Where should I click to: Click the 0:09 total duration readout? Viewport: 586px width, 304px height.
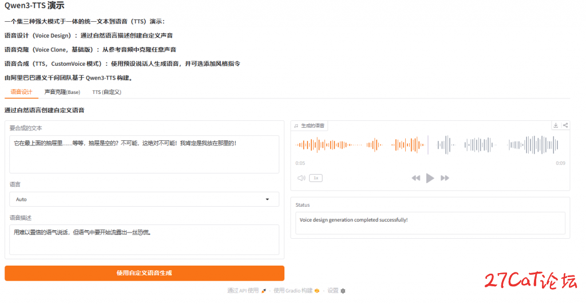coord(560,163)
